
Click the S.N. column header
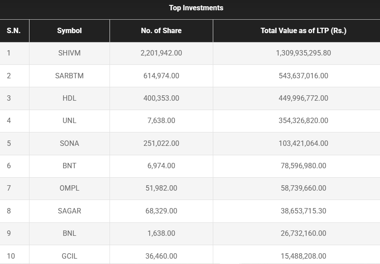(x=14, y=31)
